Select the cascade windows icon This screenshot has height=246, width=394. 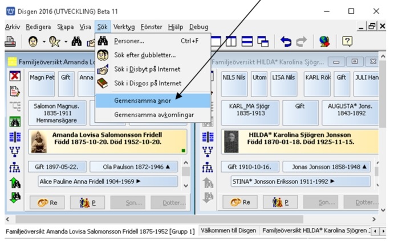pos(263,41)
